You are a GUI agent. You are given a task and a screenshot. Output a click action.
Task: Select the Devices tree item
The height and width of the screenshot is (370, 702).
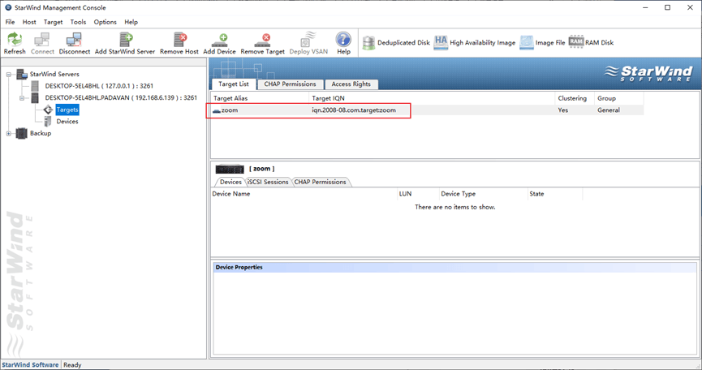pos(67,121)
